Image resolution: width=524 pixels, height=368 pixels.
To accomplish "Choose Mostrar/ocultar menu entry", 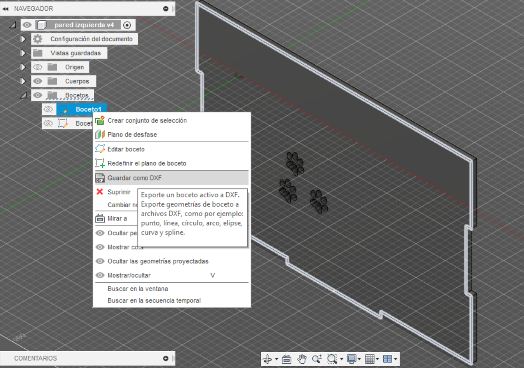I will coord(172,275).
